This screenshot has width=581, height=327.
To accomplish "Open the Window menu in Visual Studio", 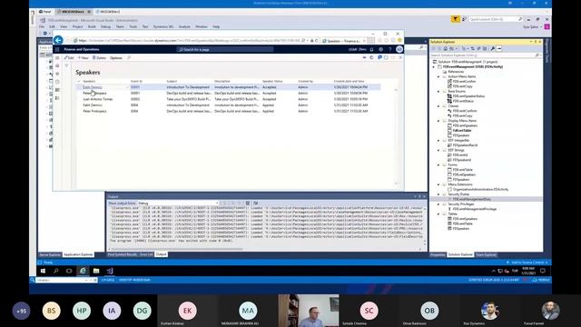I will (x=202, y=26).
